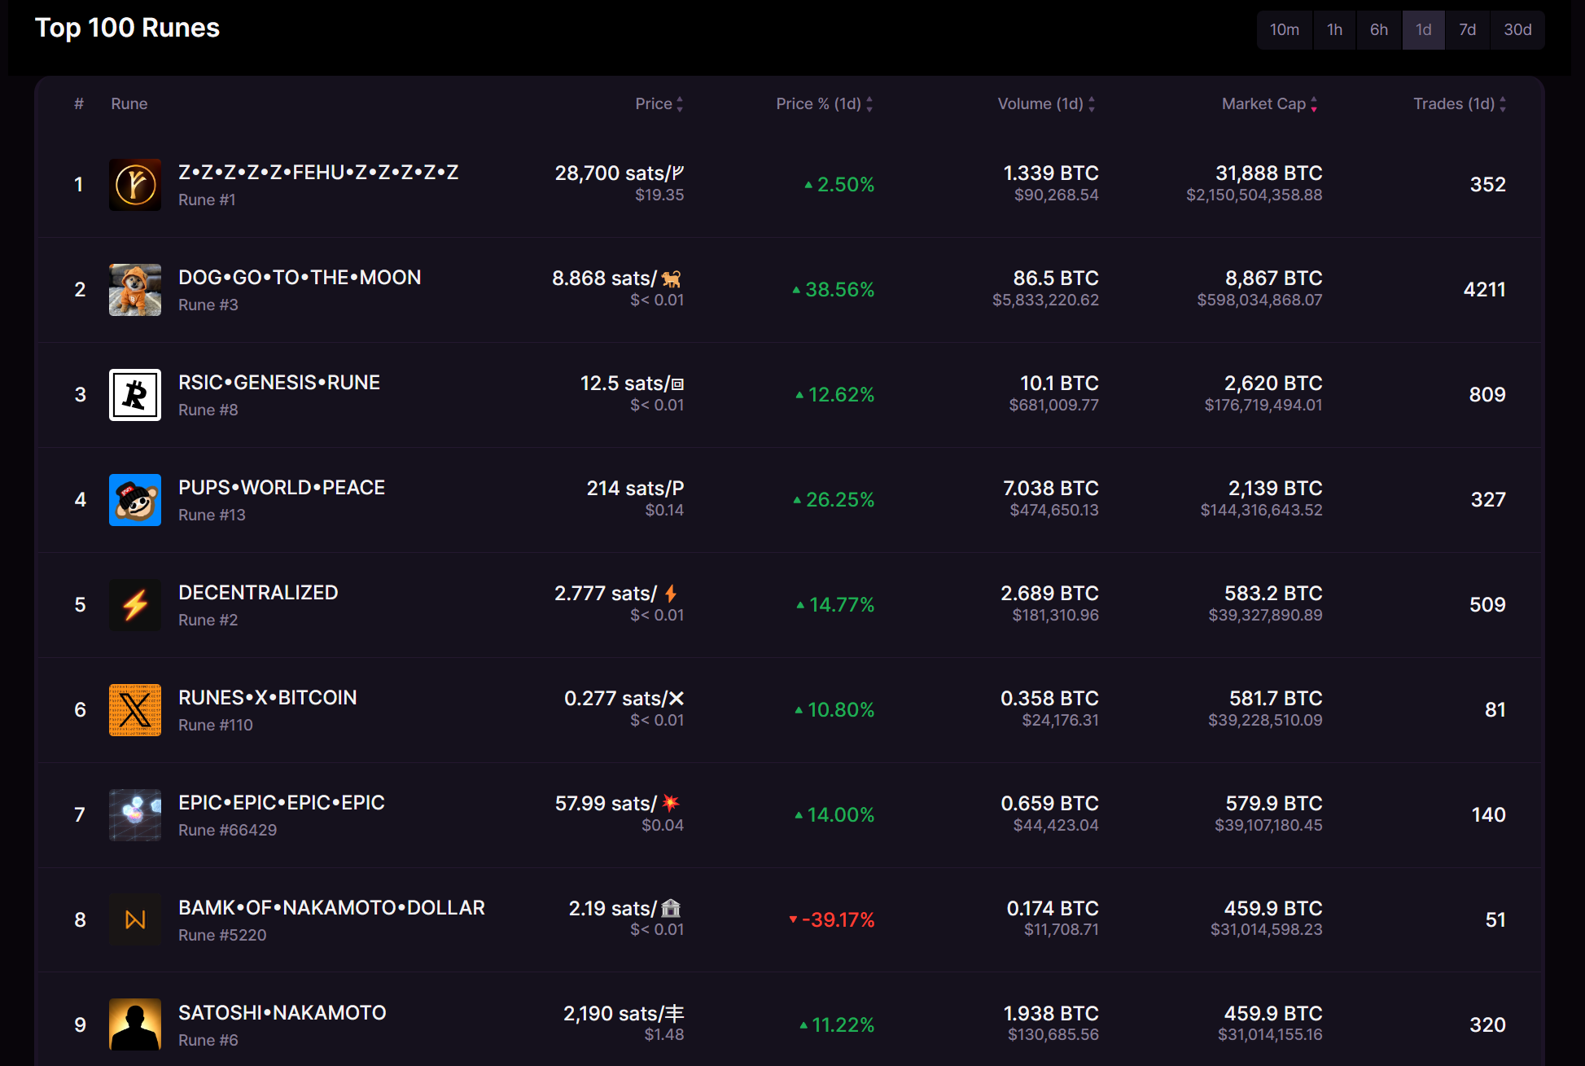Switch timeframe to 6h
Screen dimensions: 1585x1066
pos(1378,30)
